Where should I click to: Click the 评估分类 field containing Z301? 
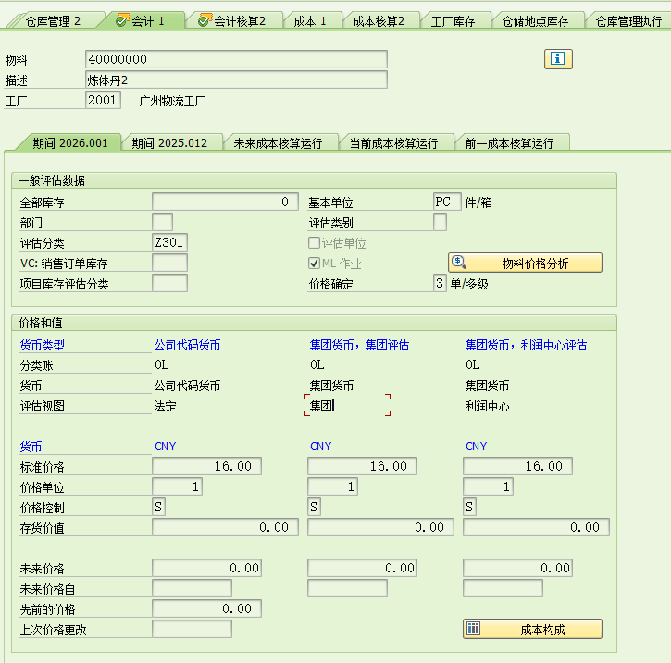pos(170,243)
